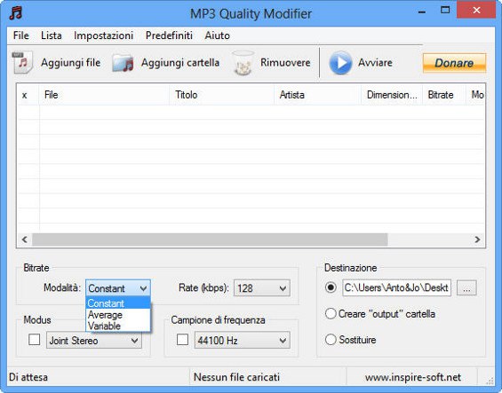
Task: Click the Rimuovere trash bin icon
Action: click(243, 63)
